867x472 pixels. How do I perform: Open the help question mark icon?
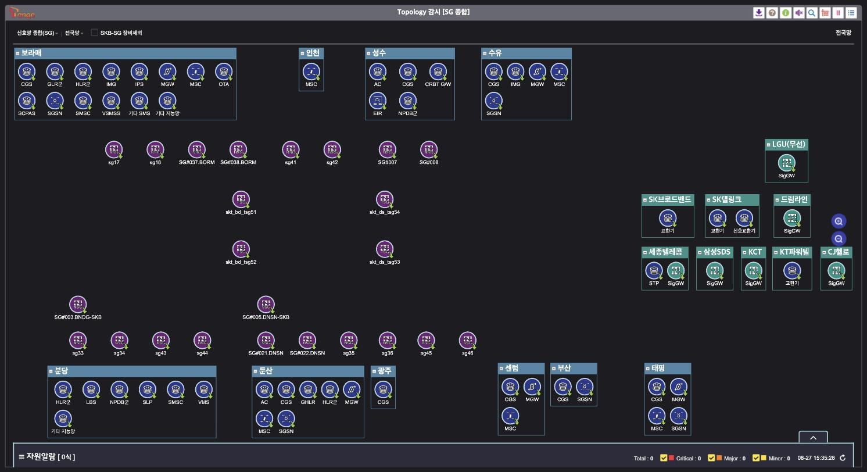click(x=772, y=13)
